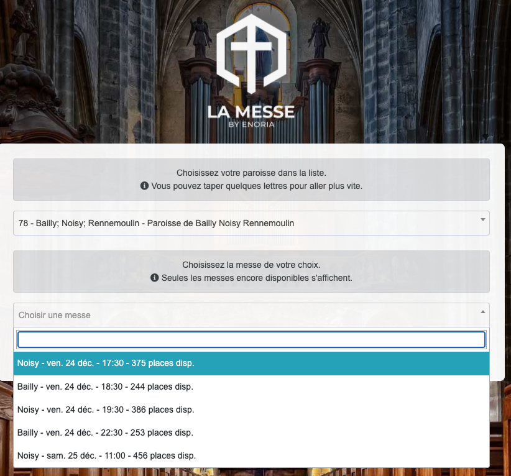The width and height of the screenshot is (511, 476).
Task: Click 'Seules les messes encore disponibles s'affichent.' text
Action: (257, 278)
